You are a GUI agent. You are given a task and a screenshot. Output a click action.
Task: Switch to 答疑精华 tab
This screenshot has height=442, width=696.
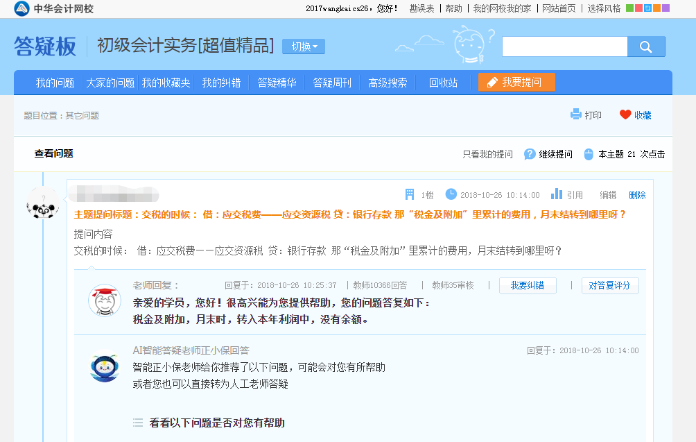pos(277,83)
